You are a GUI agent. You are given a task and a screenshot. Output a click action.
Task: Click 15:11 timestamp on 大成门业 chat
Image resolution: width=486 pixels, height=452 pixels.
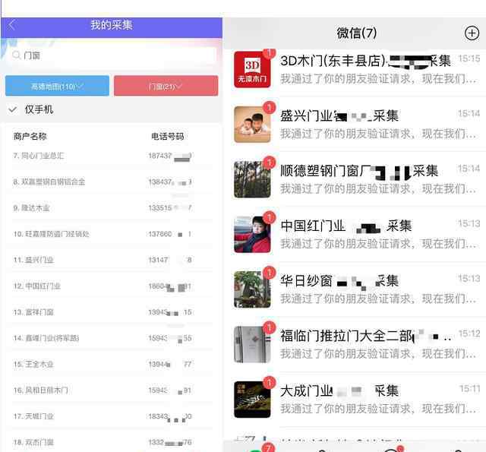tap(469, 388)
